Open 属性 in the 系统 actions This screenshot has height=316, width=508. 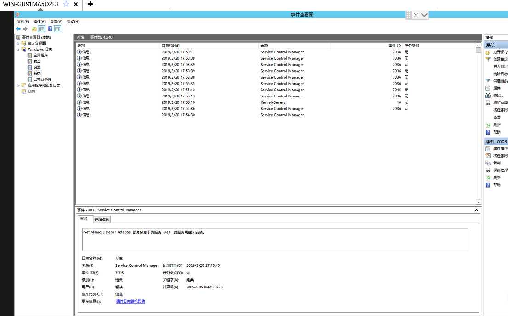pos(497,88)
